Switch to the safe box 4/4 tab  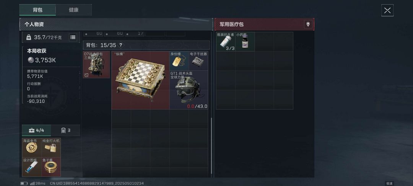36,130
